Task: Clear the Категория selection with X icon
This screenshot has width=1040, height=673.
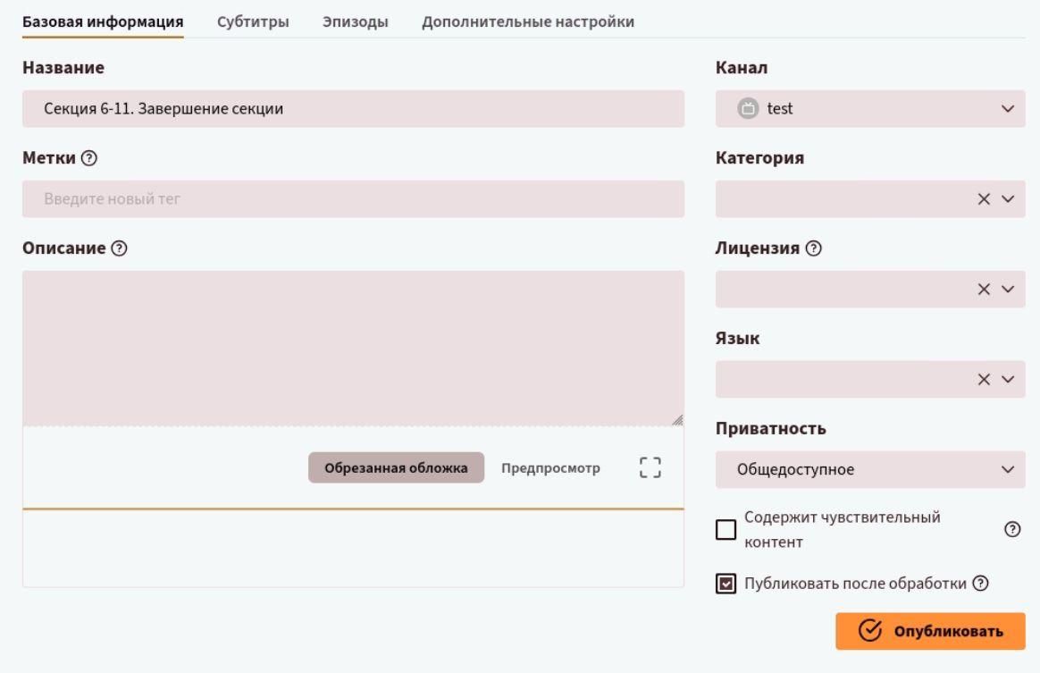Action: click(x=984, y=199)
